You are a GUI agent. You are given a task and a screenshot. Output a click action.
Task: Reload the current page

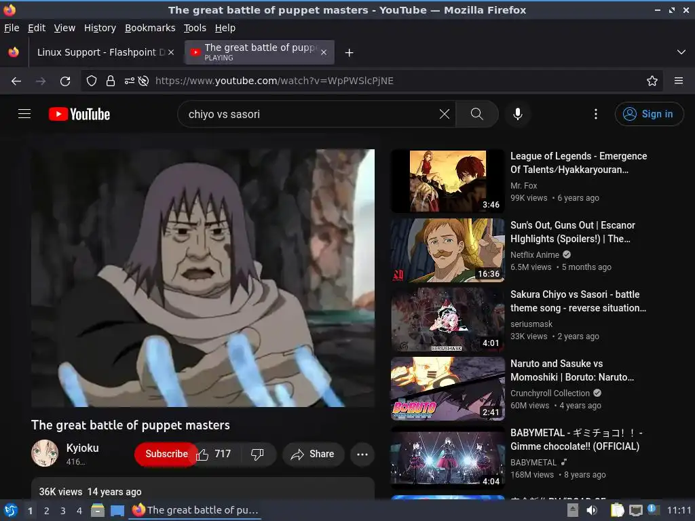coord(65,81)
